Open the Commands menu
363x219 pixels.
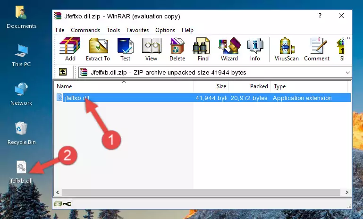click(85, 30)
